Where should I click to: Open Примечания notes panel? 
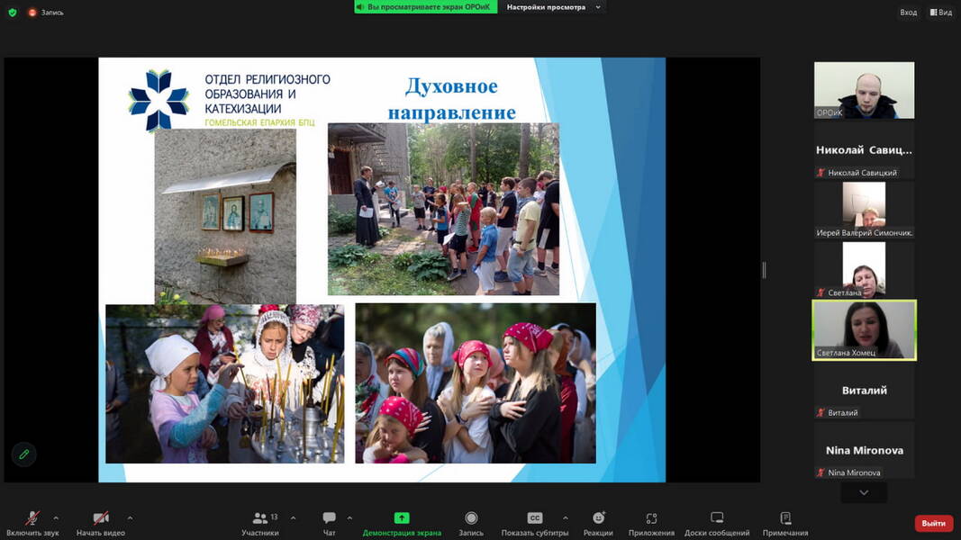pyautogui.click(x=785, y=523)
